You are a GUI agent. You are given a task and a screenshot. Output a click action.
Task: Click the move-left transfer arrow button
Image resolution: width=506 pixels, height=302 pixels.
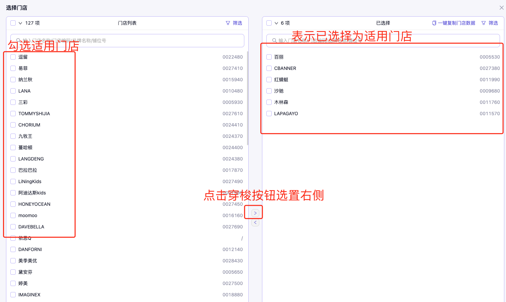click(255, 222)
